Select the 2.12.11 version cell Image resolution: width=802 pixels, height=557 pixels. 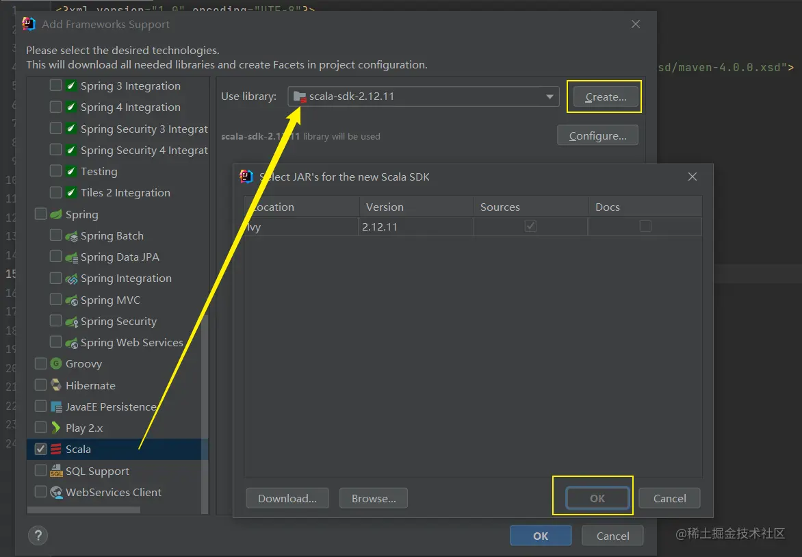416,226
